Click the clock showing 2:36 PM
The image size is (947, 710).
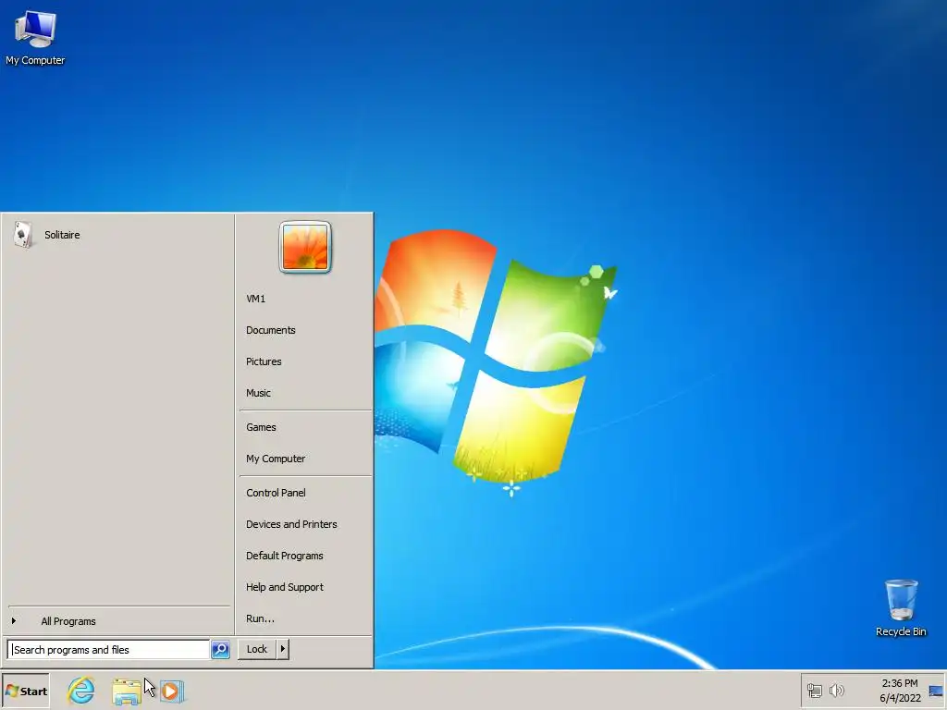[x=900, y=691]
